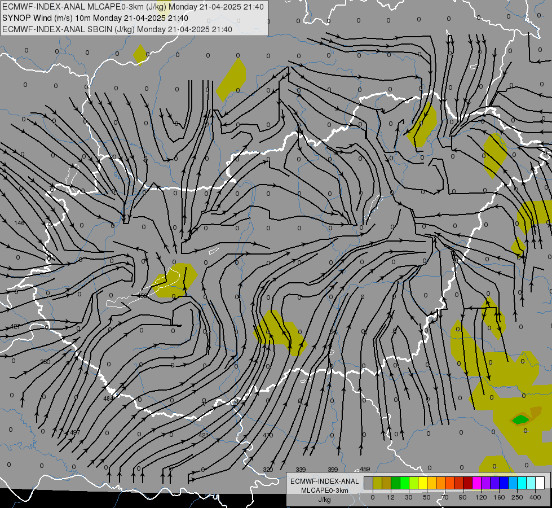Click the lime yellow-green legend swatch

[x=414, y=483]
